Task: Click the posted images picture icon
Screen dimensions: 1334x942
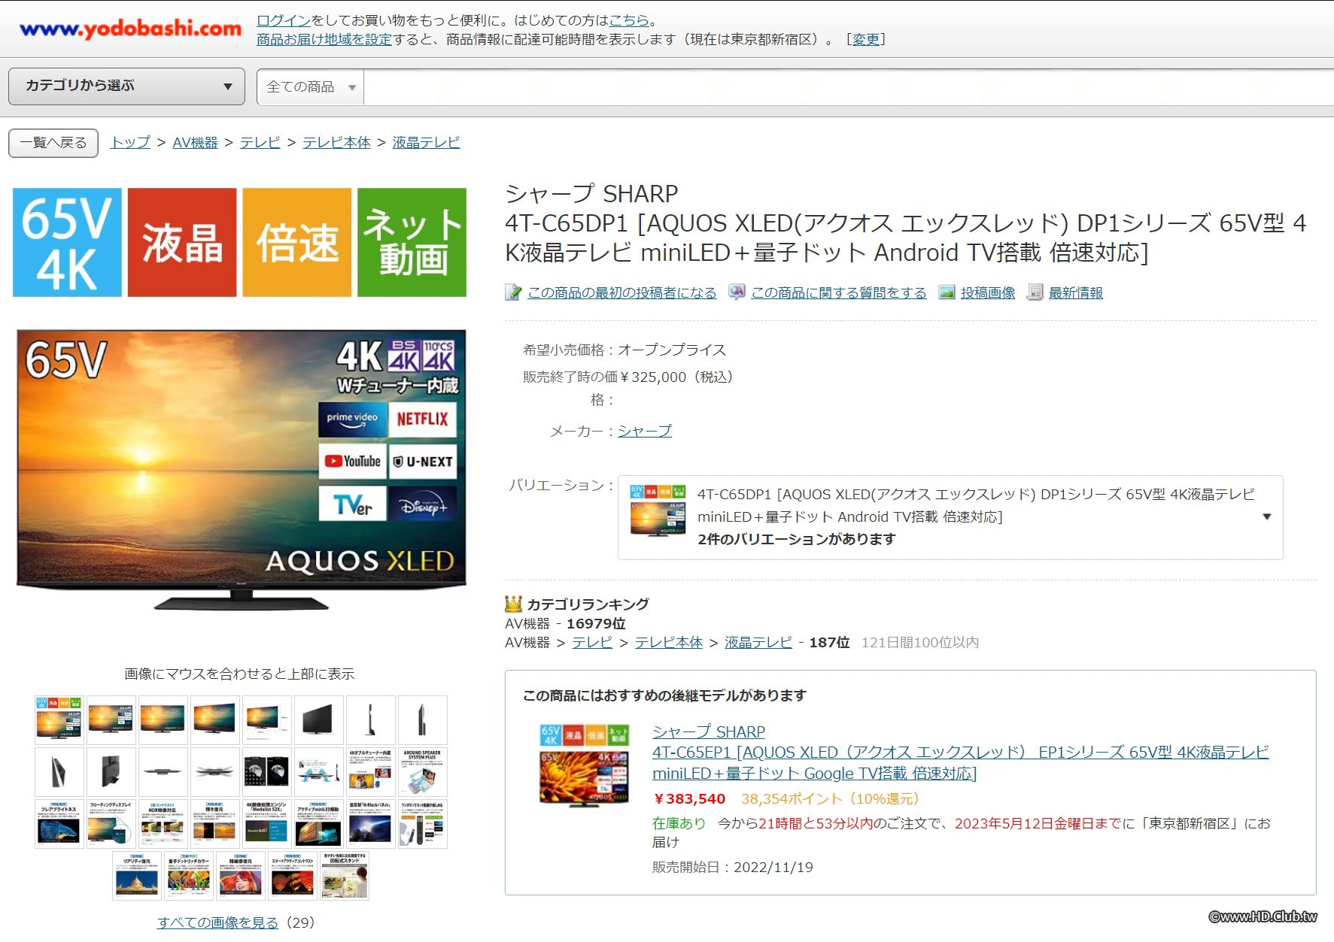Action: (x=947, y=292)
